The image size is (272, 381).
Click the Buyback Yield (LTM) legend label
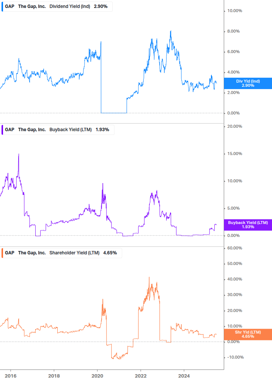[71, 130]
